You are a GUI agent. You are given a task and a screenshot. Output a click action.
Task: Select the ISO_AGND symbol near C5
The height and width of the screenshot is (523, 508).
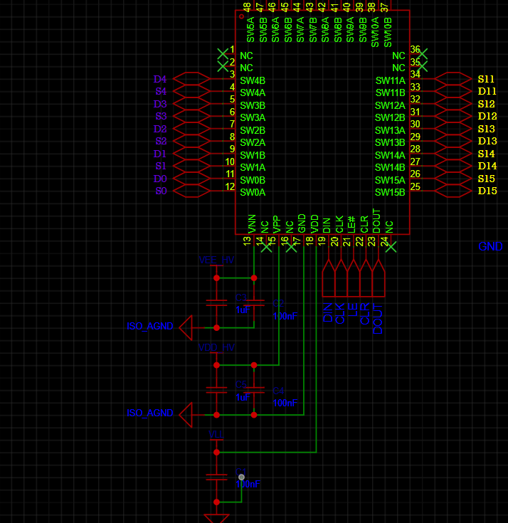pos(186,415)
